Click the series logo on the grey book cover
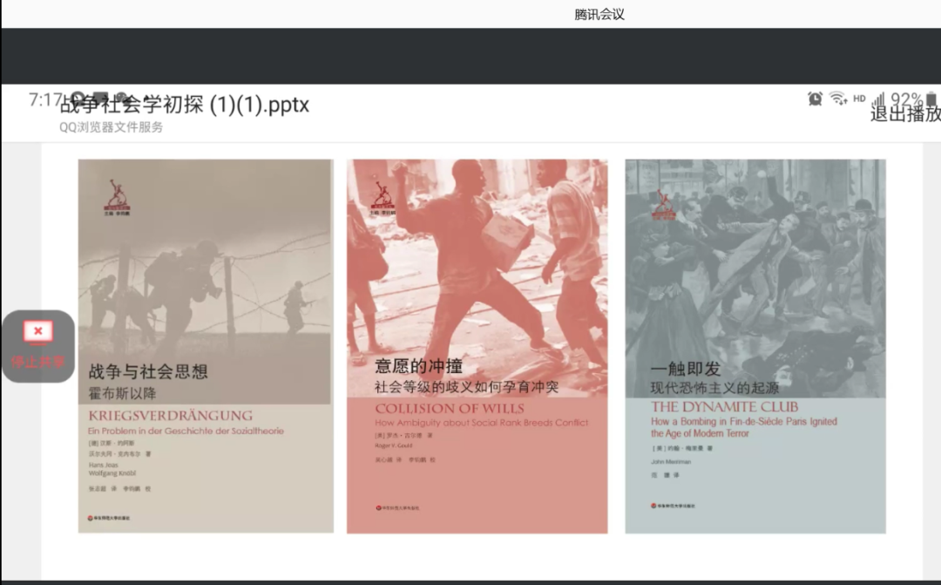Image resolution: width=941 pixels, height=585 pixels. 117,198
